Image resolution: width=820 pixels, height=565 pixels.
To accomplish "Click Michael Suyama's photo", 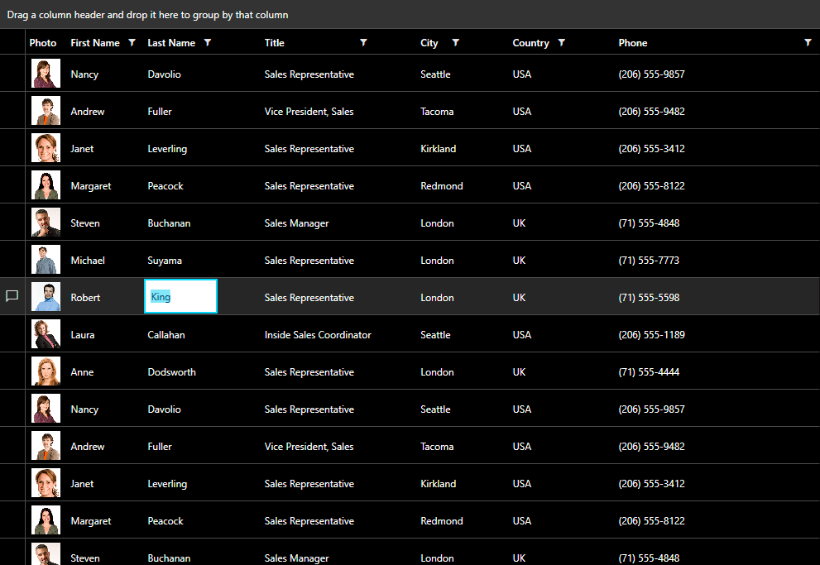I will click(46, 259).
